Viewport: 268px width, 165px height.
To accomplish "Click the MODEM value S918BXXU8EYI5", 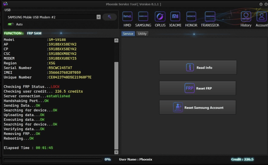I will coord(63,58).
